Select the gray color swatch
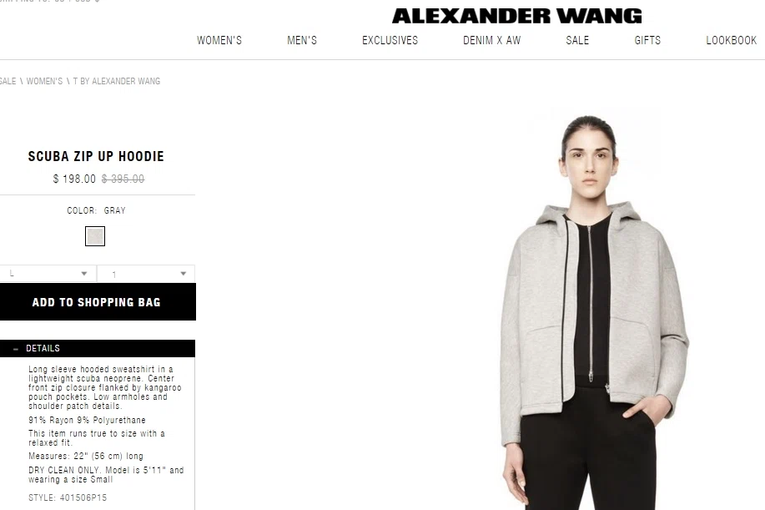The height and width of the screenshot is (510, 765). point(94,236)
